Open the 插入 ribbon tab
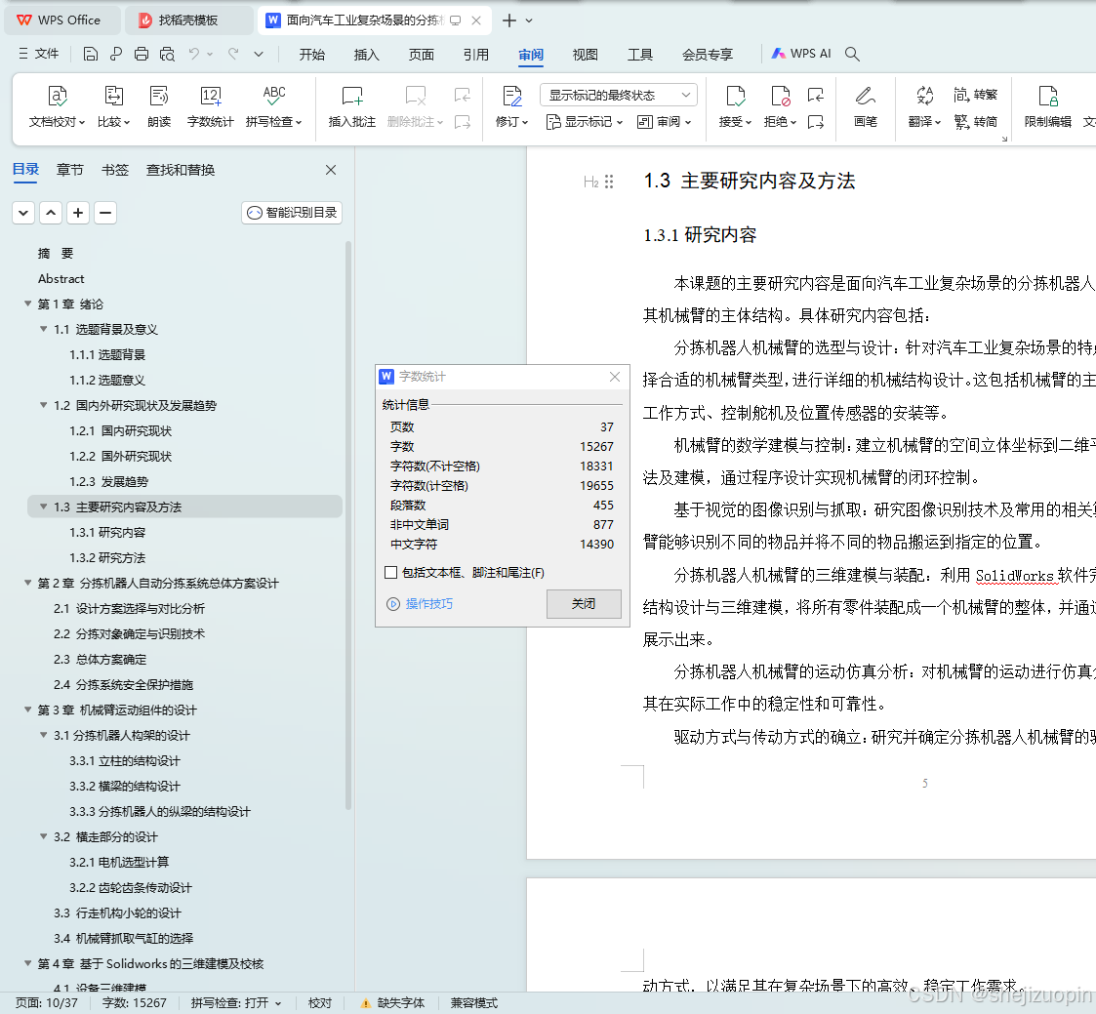This screenshot has width=1096, height=1014. (x=366, y=55)
